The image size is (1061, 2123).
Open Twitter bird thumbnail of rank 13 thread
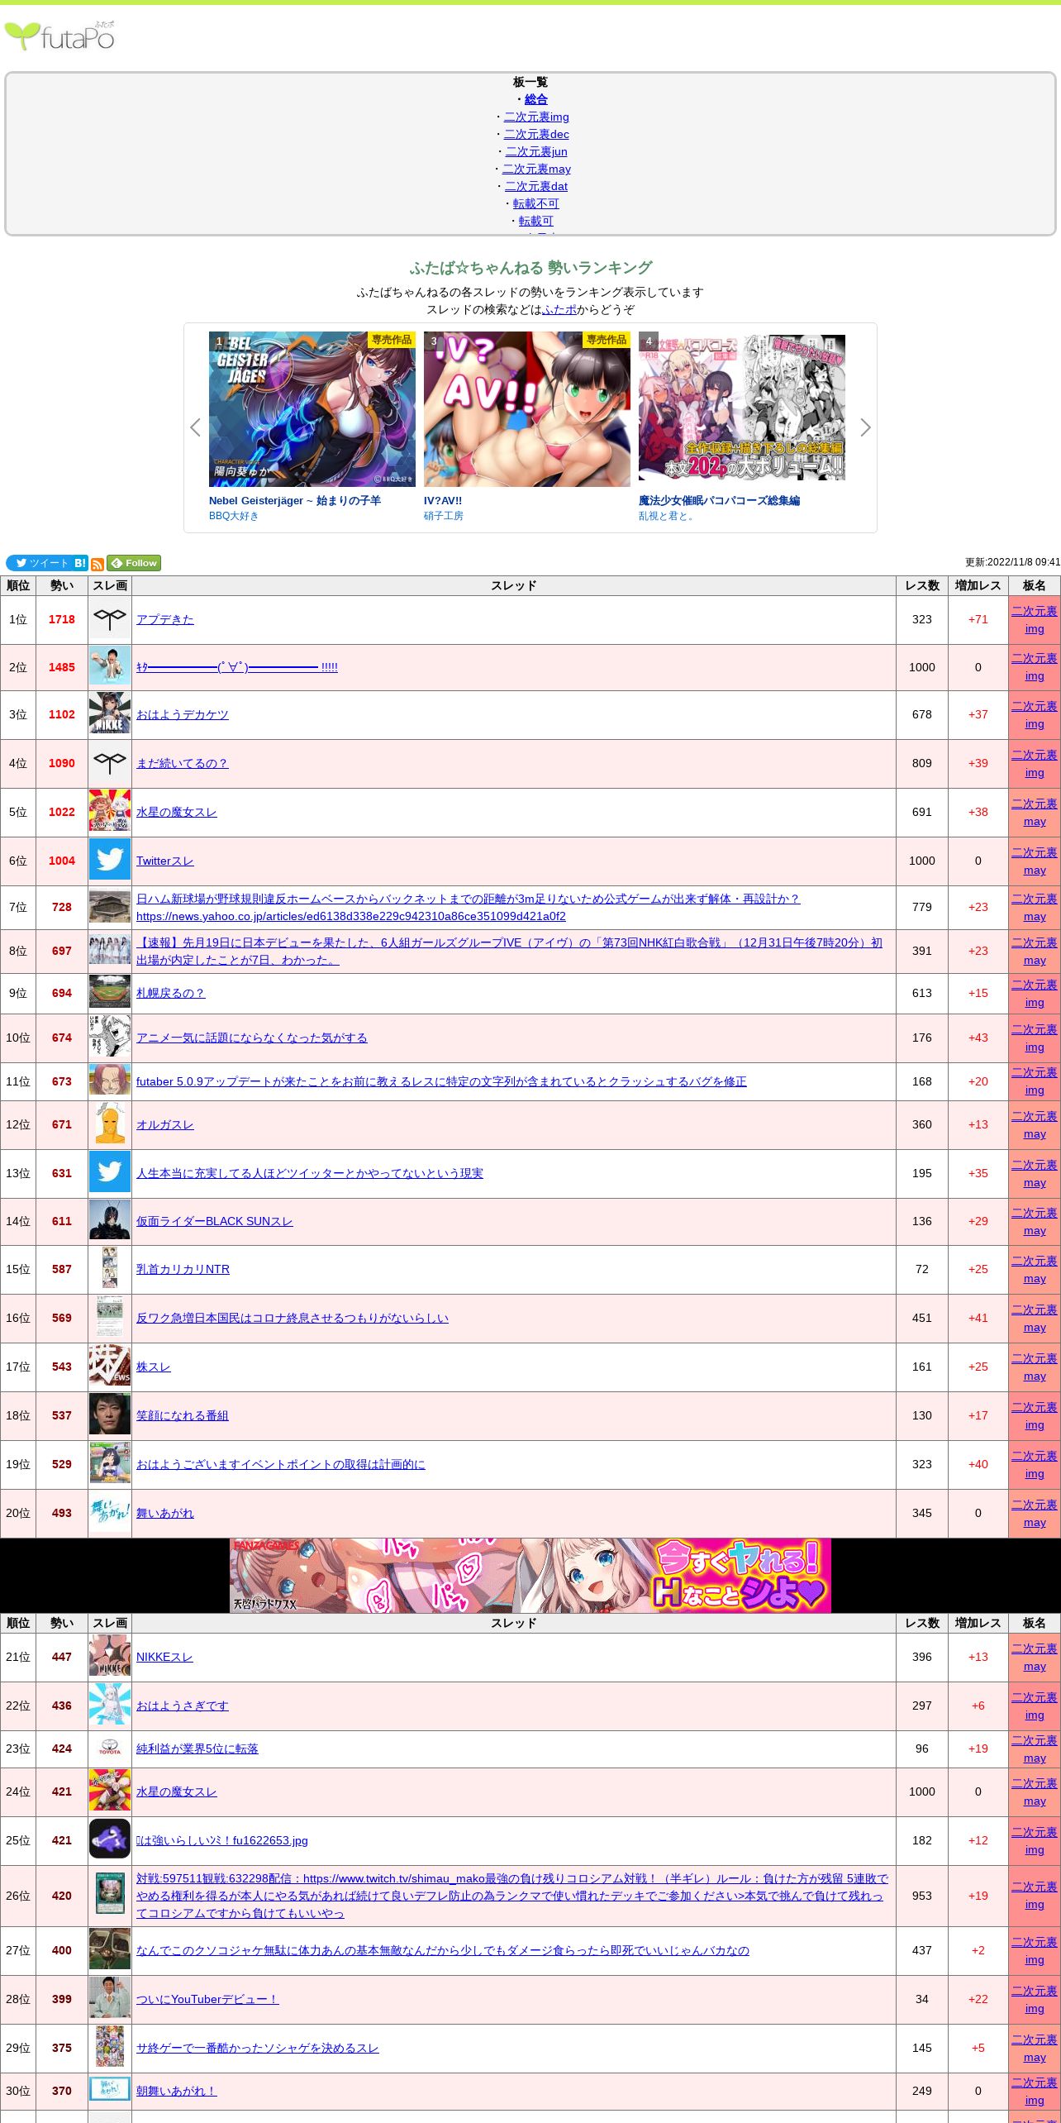pos(110,1173)
